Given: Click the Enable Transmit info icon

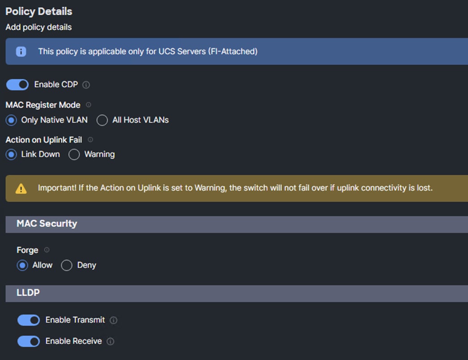Looking at the screenshot, I should pos(114,320).
